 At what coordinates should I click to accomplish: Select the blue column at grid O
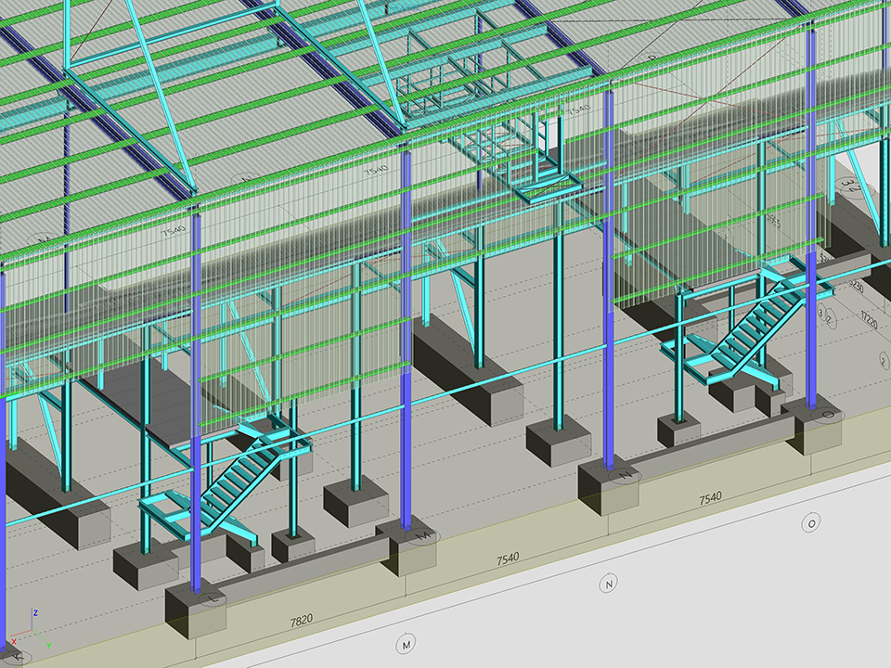point(812,223)
